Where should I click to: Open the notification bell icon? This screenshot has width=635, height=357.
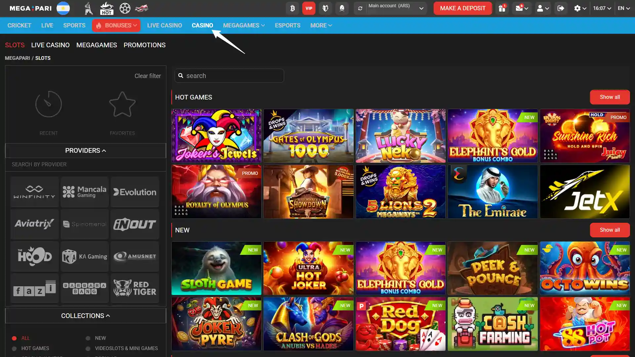(x=342, y=8)
